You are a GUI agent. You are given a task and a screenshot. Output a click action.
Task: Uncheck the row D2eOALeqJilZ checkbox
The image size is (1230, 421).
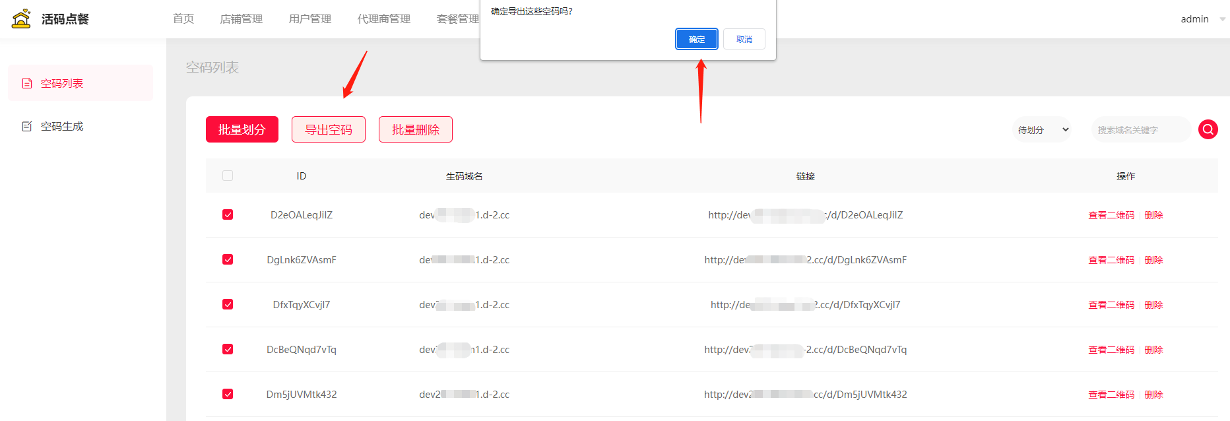tap(228, 214)
